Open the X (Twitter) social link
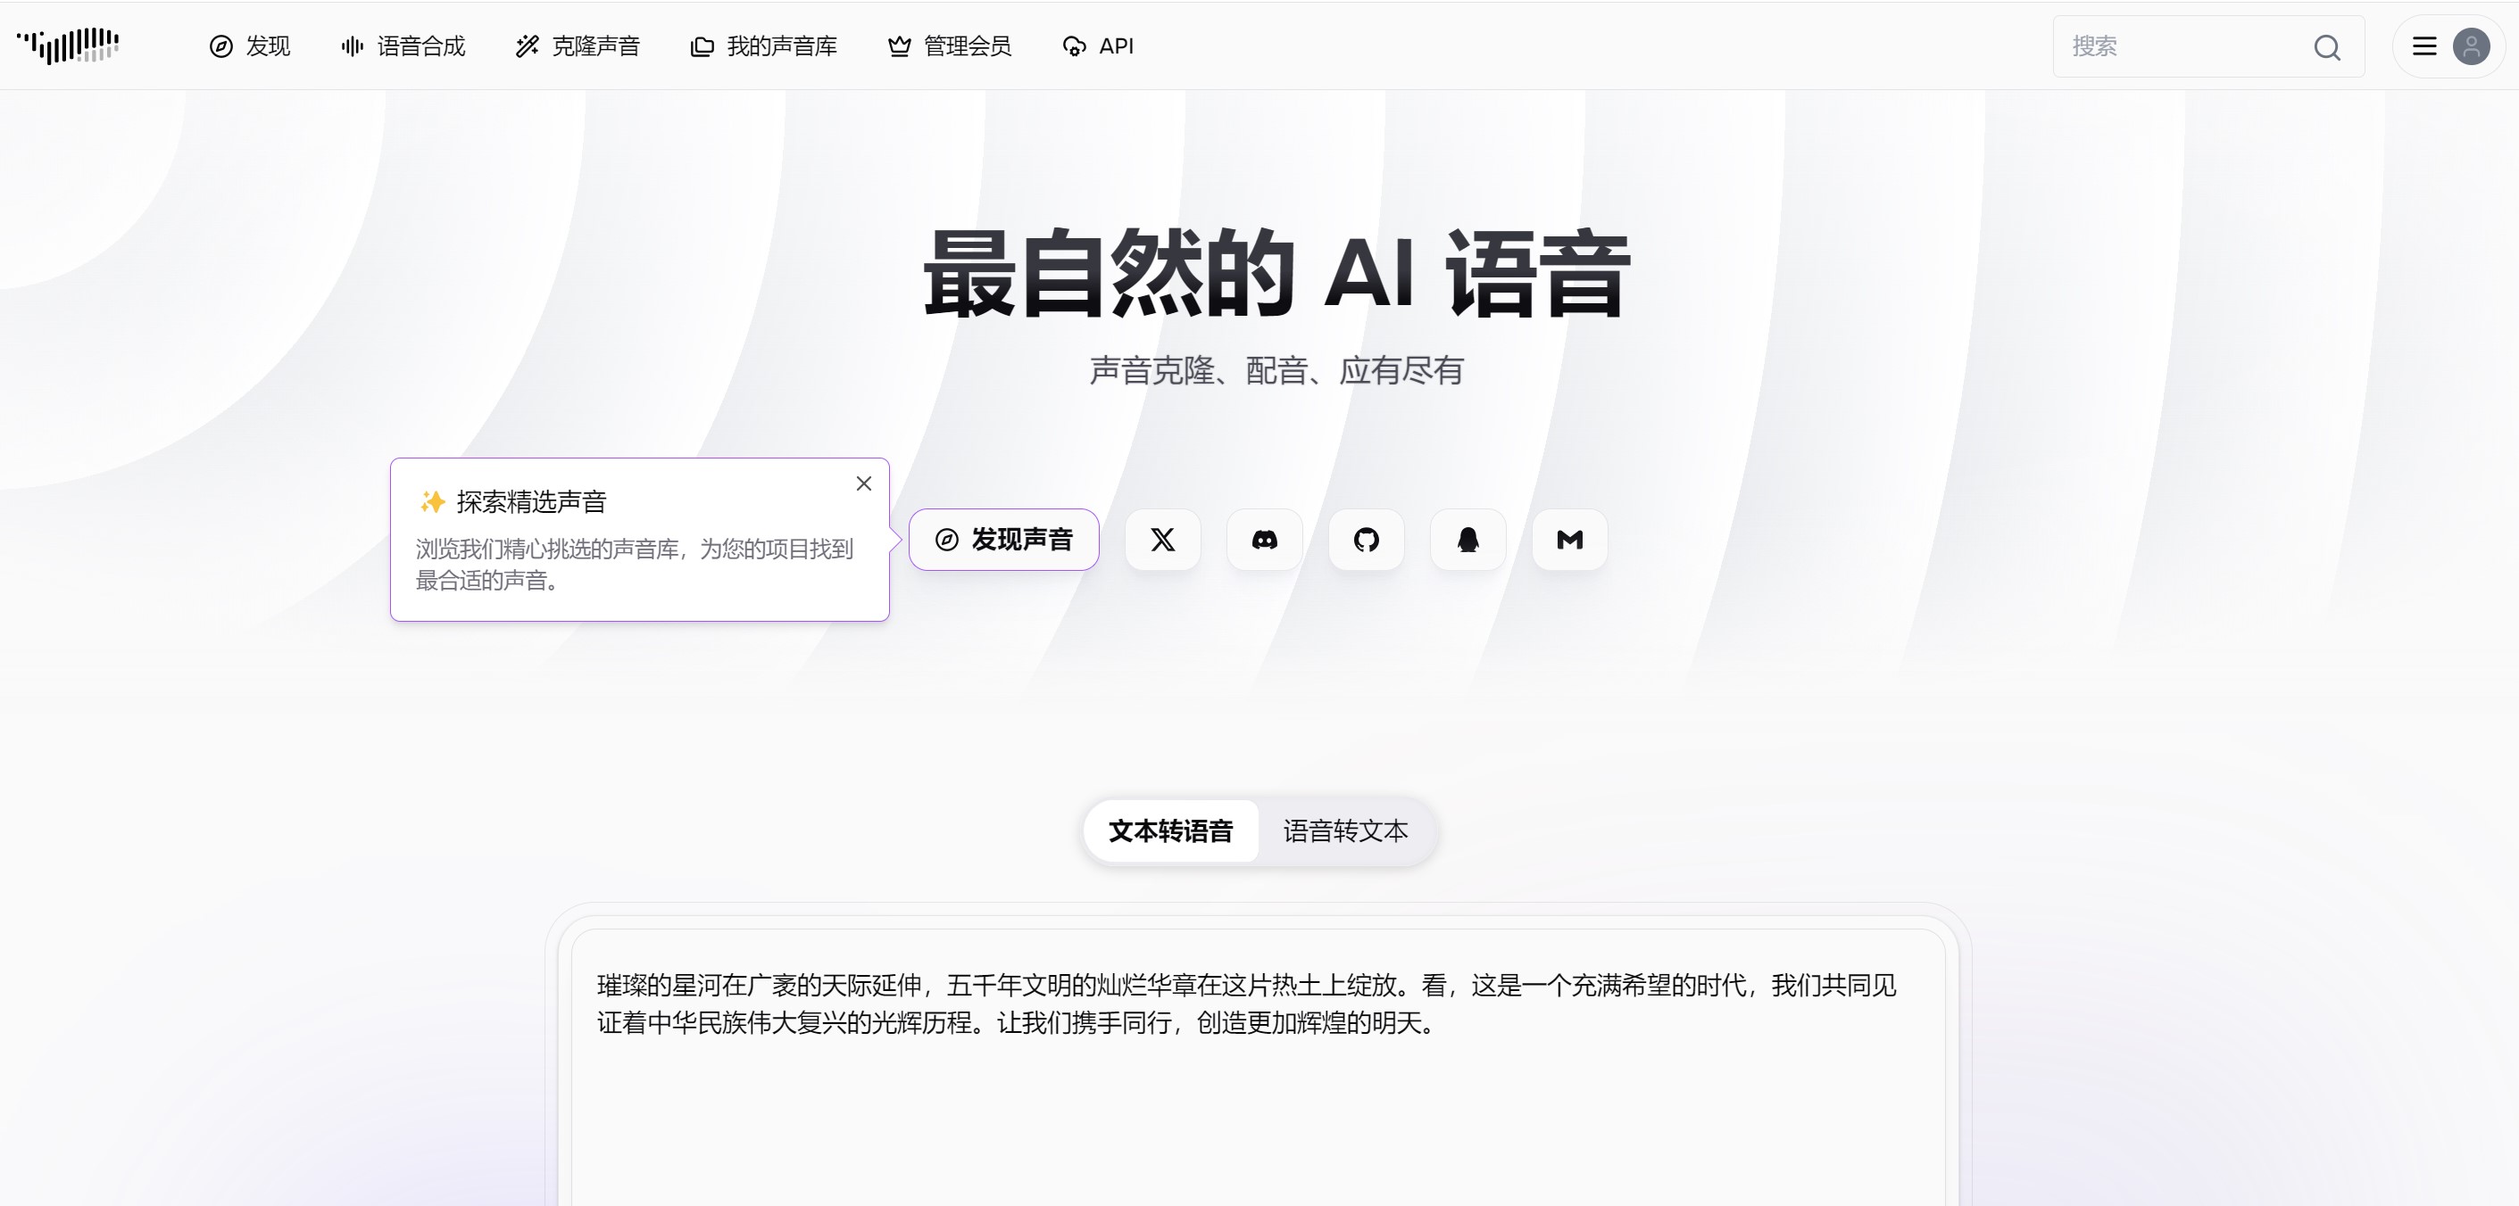Screen dimensions: 2519x1206 point(1163,540)
